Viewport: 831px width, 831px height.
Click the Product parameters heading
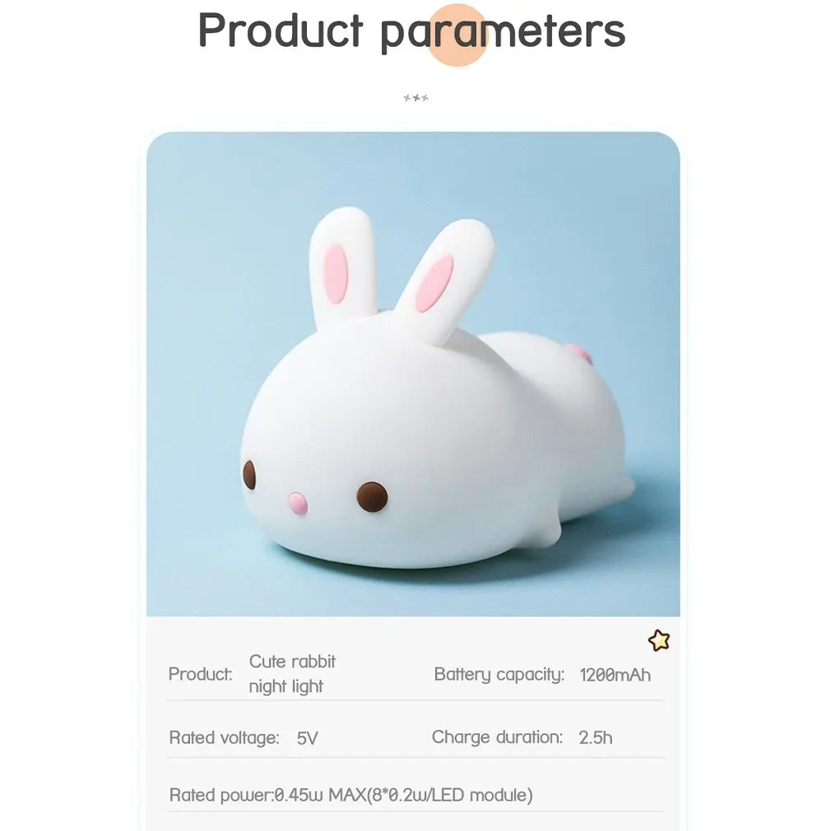point(411,31)
